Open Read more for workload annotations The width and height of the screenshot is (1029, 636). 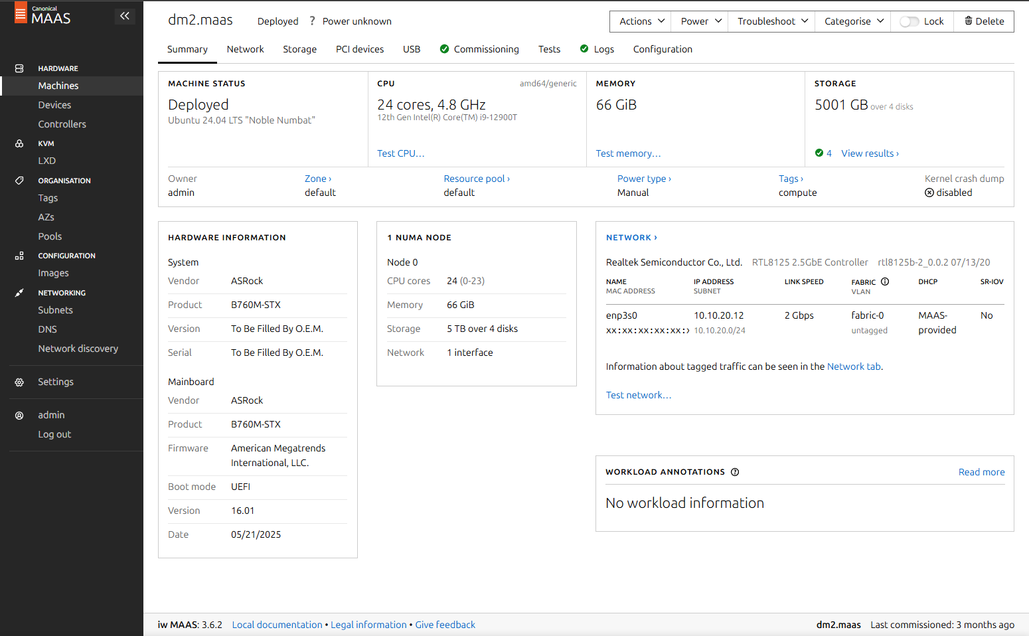[x=981, y=472]
